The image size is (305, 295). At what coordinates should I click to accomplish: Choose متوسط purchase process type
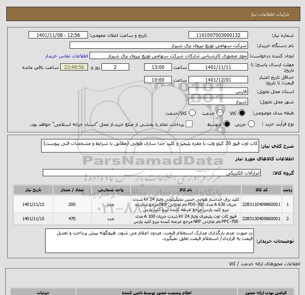227,124
